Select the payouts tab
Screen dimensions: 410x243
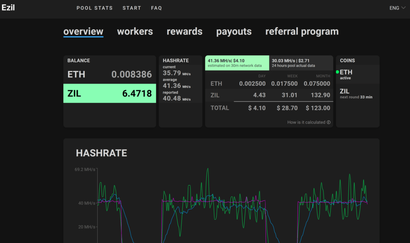click(x=234, y=32)
